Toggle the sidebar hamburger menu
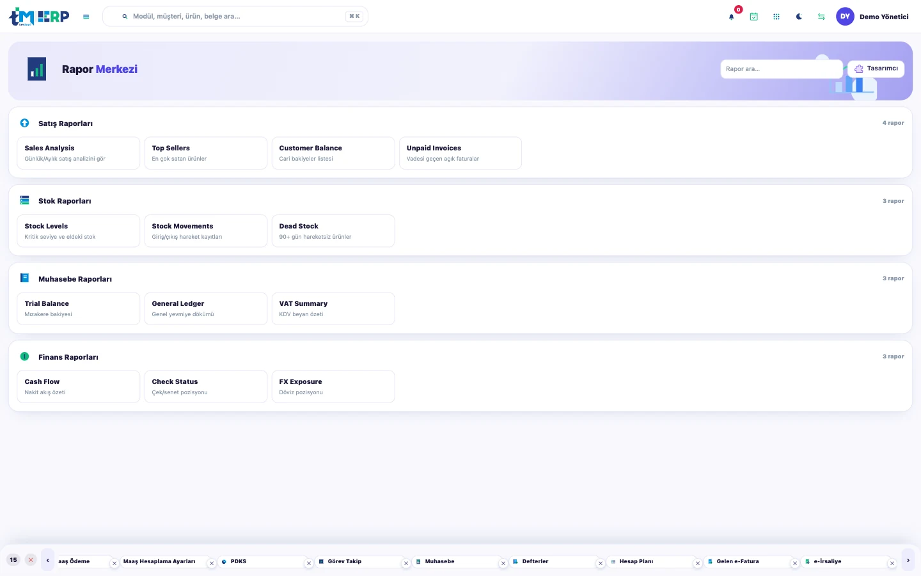The image size is (921, 576). click(86, 17)
